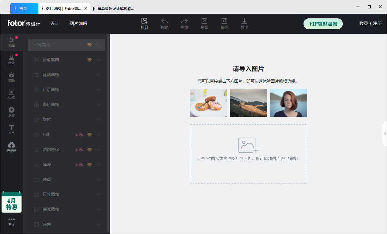Open the 特效 effects panel in sidebar
Viewport: 387px width, 234px height.
[11, 59]
